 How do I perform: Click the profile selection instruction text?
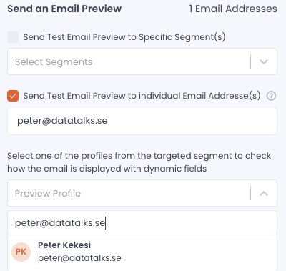pyautogui.click(x=139, y=162)
